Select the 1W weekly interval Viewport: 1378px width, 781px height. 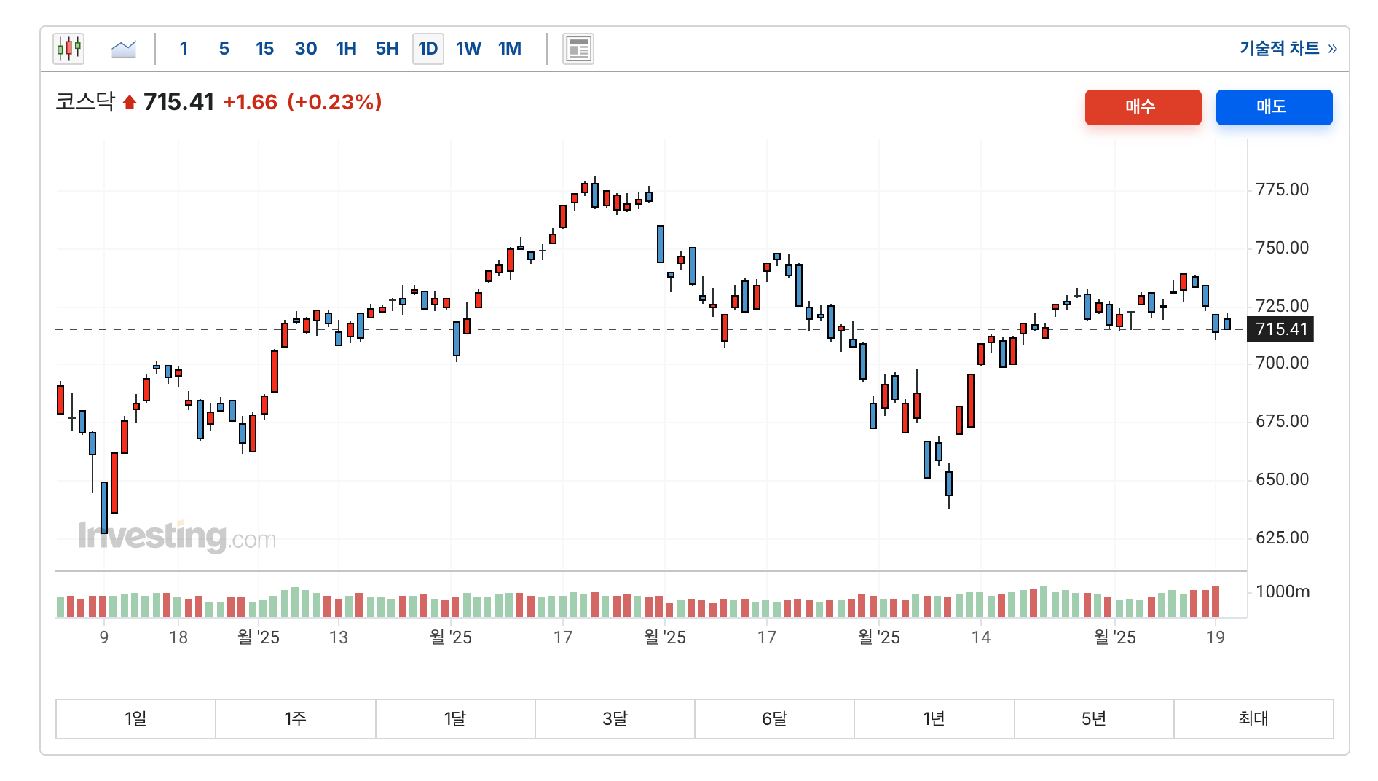pos(468,49)
